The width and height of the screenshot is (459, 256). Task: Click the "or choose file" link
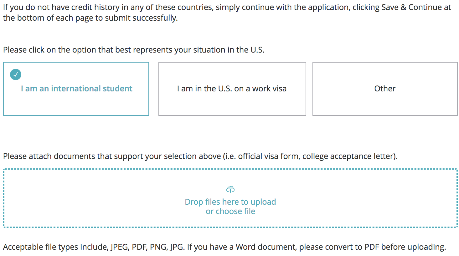(230, 212)
